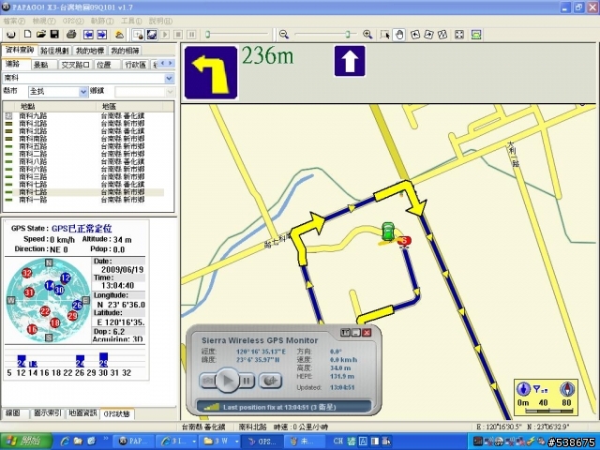Open file using the folder icon
Viewport: 600px width, 450px height.
coord(41,35)
